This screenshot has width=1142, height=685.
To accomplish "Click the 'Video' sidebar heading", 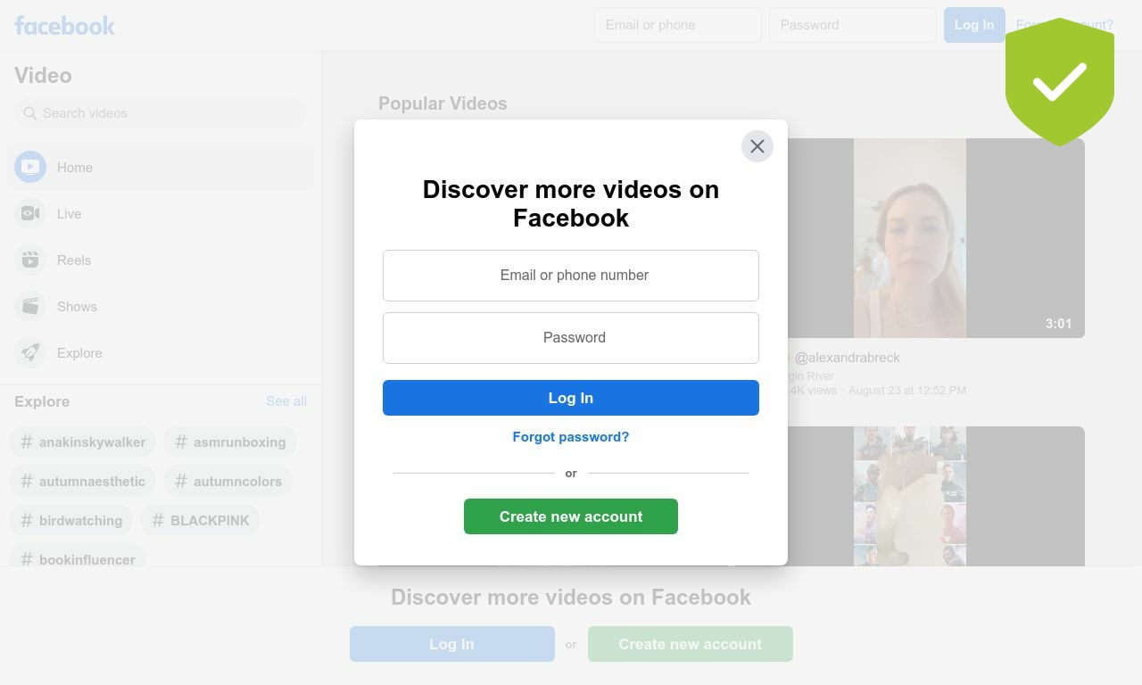I will click(x=43, y=75).
